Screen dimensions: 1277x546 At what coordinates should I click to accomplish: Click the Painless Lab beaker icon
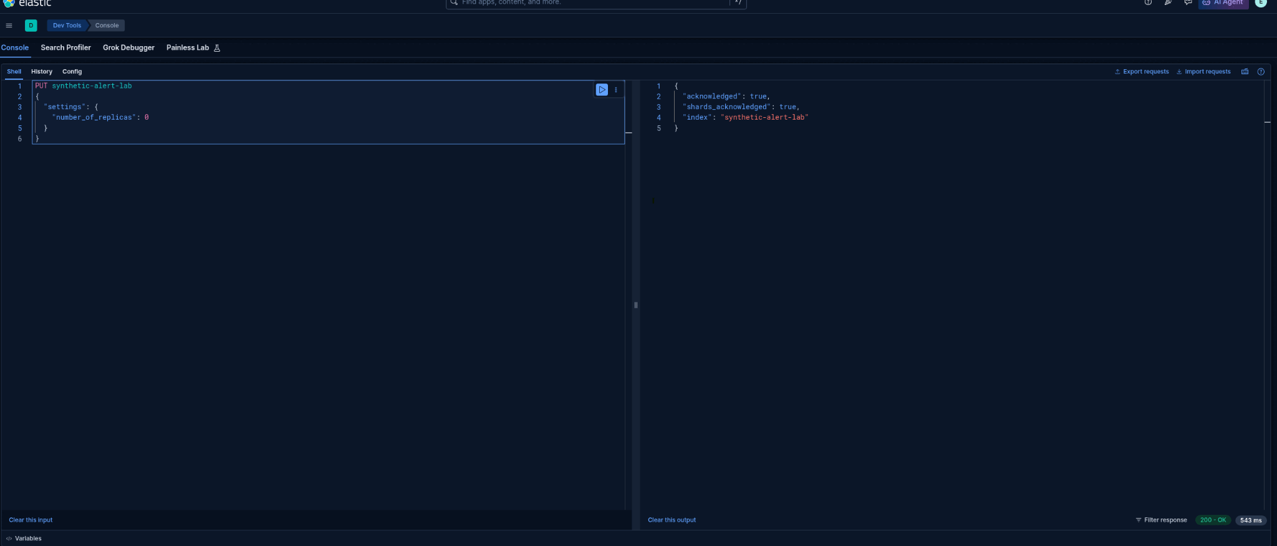pyautogui.click(x=217, y=48)
